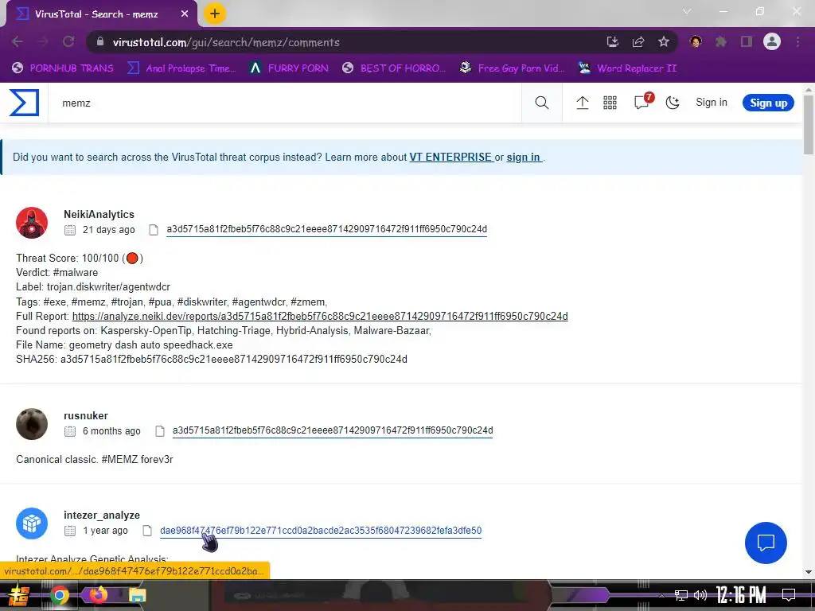Click the extension avatar icon next to star
This screenshot has width=815, height=611.
pyautogui.click(x=696, y=41)
